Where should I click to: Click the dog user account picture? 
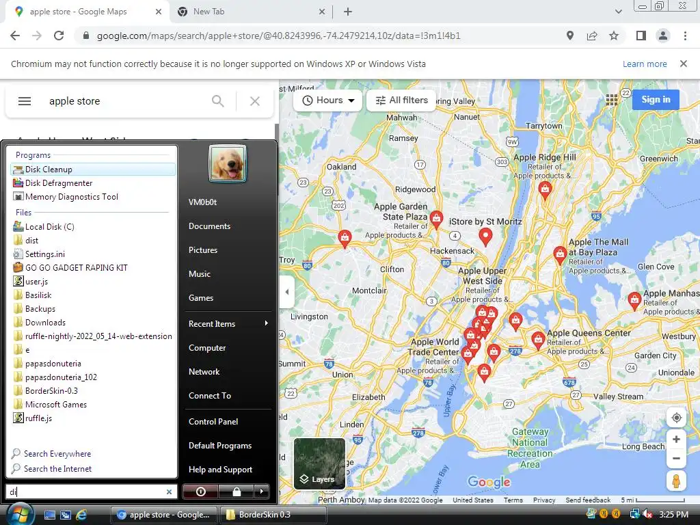point(227,163)
